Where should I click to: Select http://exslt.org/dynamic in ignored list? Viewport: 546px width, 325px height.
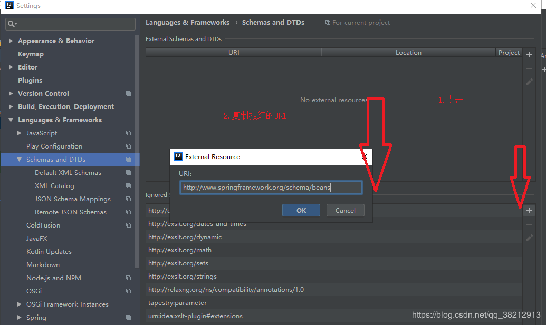click(x=334, y=237)
